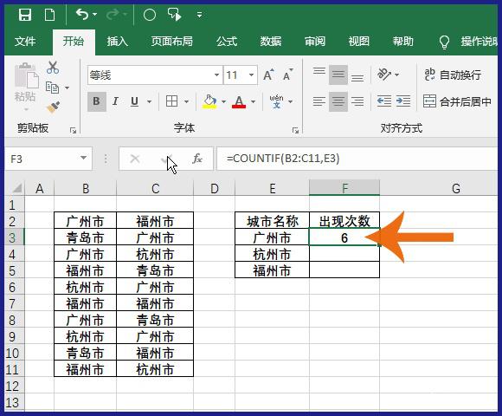Select column F header
Screen dimensions: 502x416
pos(344,188)
